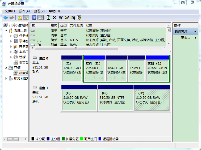201x150 pixels.
Task: Expand the 服务和应用程序 tree node
Action: point(6,78)
